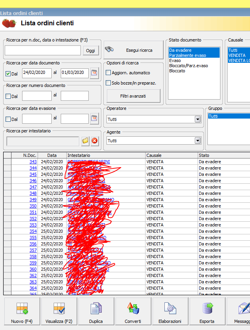Sort by Data column header
This screenshot has height=330, width=250.
pyautogui.click(x=52, y=155)
